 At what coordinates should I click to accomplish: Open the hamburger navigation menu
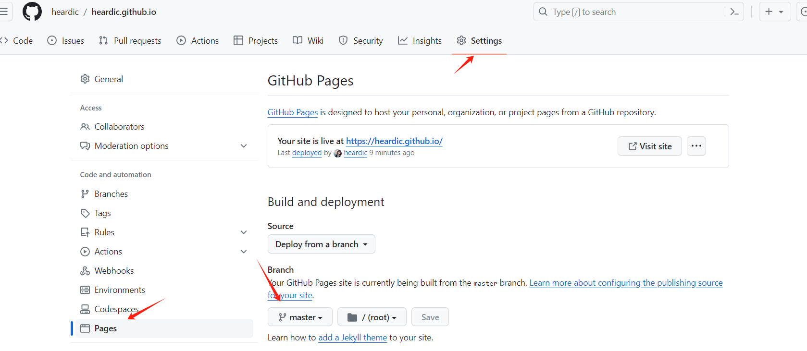point(3,12)
